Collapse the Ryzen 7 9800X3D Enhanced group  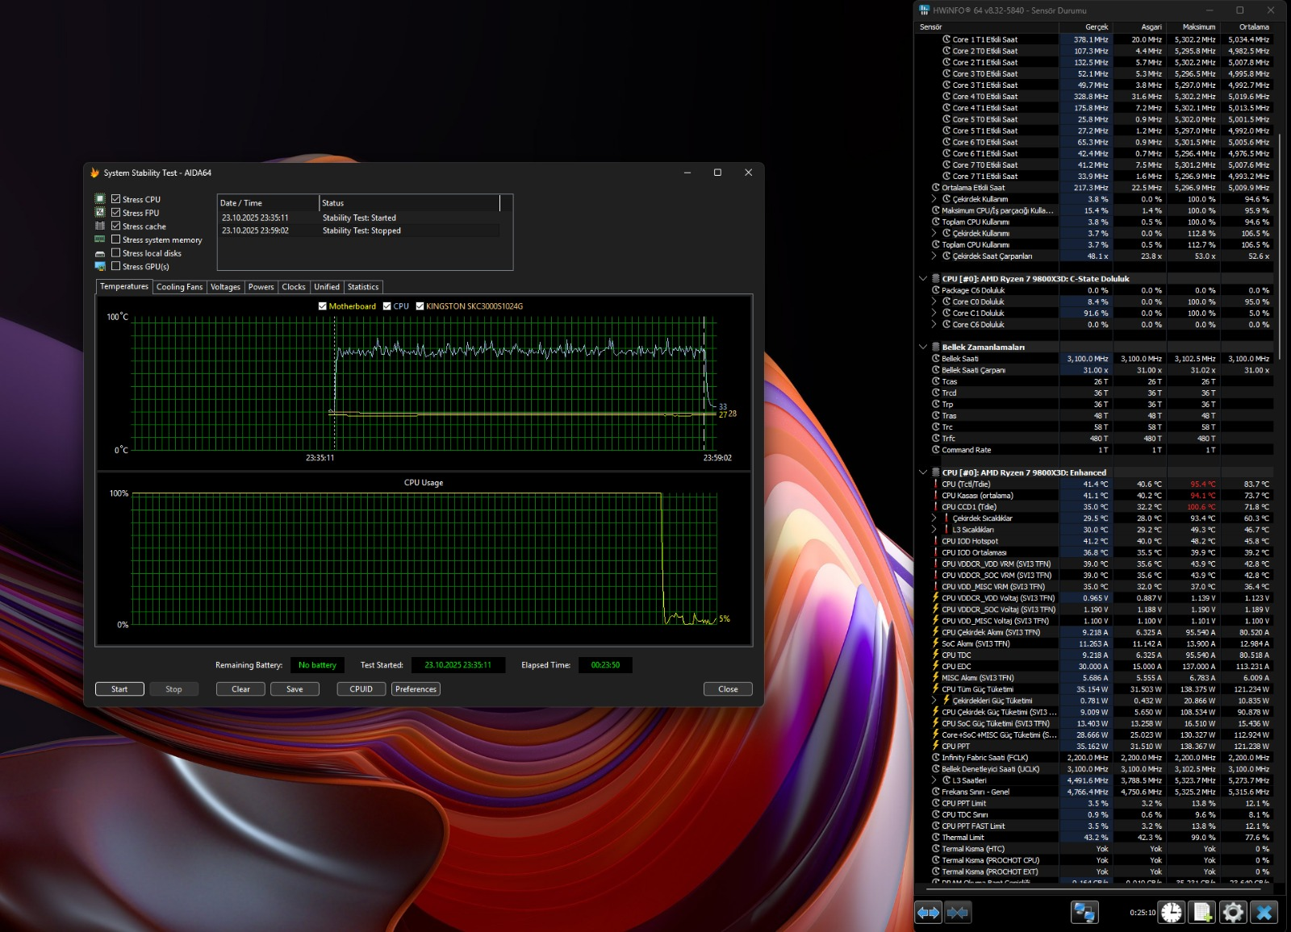point(923,473)
